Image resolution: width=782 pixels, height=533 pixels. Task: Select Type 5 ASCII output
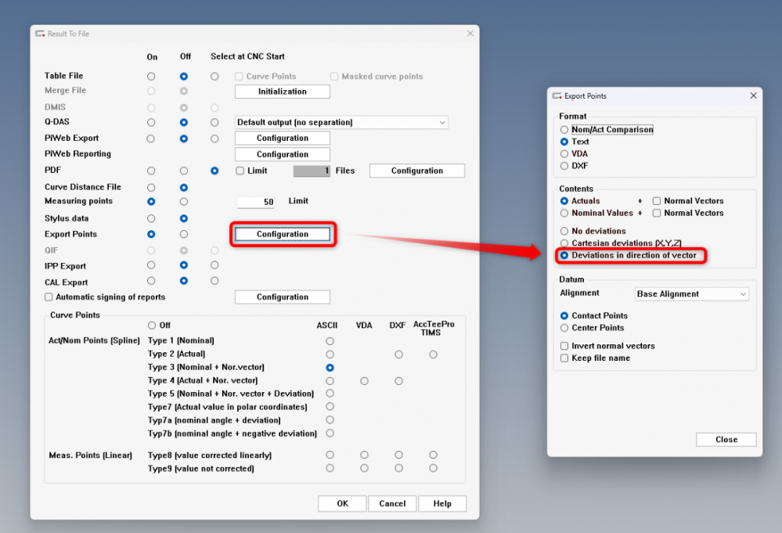pyautogui.click(x=330, y=394)
